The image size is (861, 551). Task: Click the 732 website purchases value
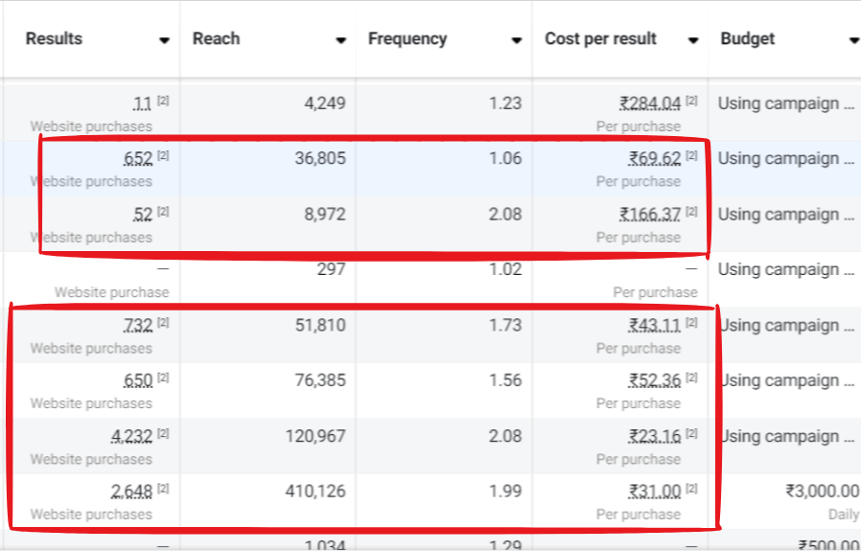[x=138, y=326]
